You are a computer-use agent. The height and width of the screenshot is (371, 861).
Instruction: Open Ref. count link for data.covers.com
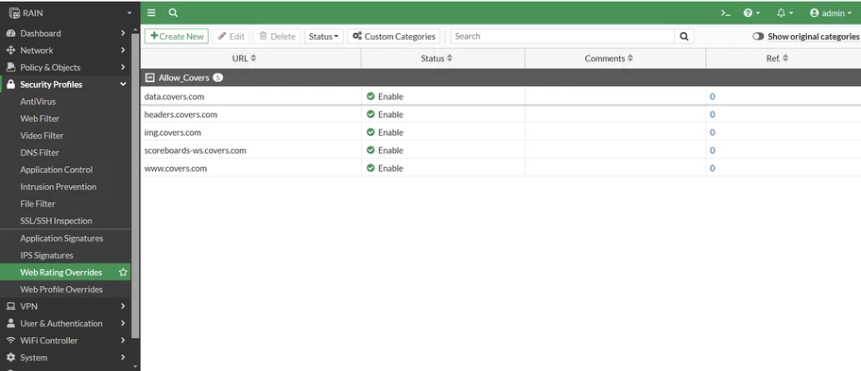pyautogui.click(x=713, y=96)
